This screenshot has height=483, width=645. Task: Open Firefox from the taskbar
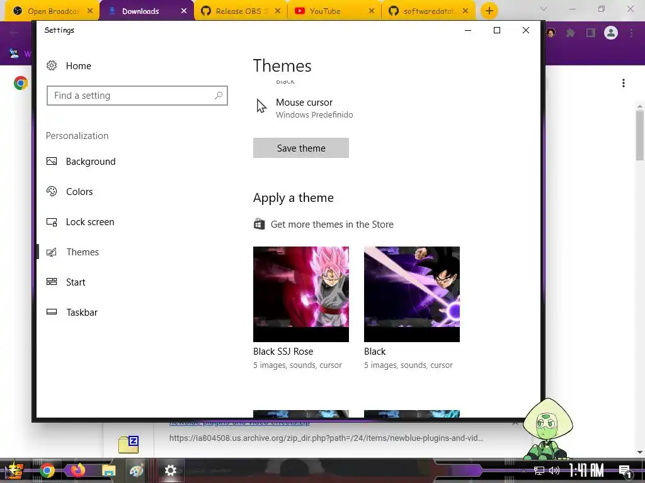point(77,470)
